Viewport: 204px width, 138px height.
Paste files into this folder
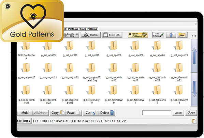tap(74, 113)
